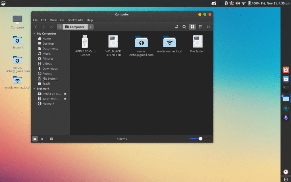Screen dimensions: 291x182
Task: Eject media on nas.local in sidebar
Action: (x=65, y=94)
